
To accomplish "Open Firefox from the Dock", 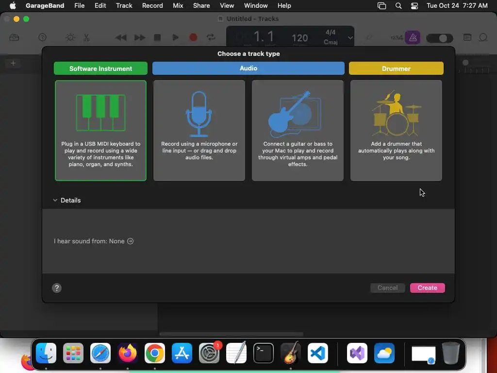I will point(128,353).
